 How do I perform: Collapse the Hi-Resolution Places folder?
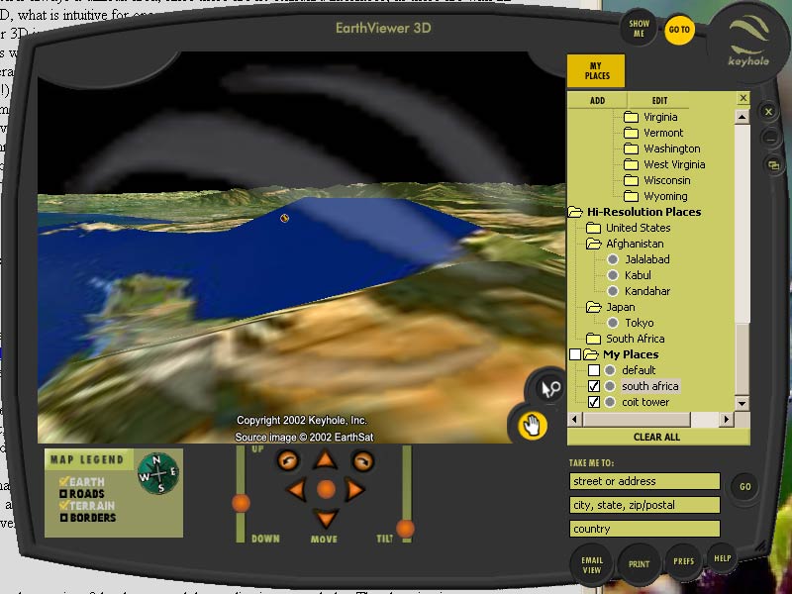tap(575, 212)
